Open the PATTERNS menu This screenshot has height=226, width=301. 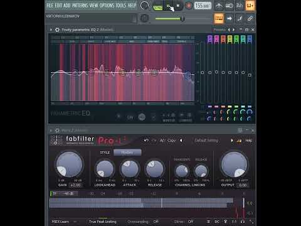(x=80, y=5)
